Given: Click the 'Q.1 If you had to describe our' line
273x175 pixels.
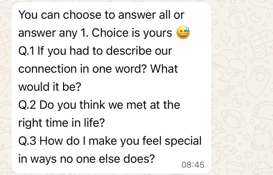Looking at the screenshot, I should click(x=95, y=51).
